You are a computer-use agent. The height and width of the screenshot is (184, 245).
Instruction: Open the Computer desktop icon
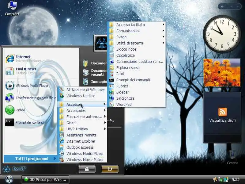tap(12, 5)
